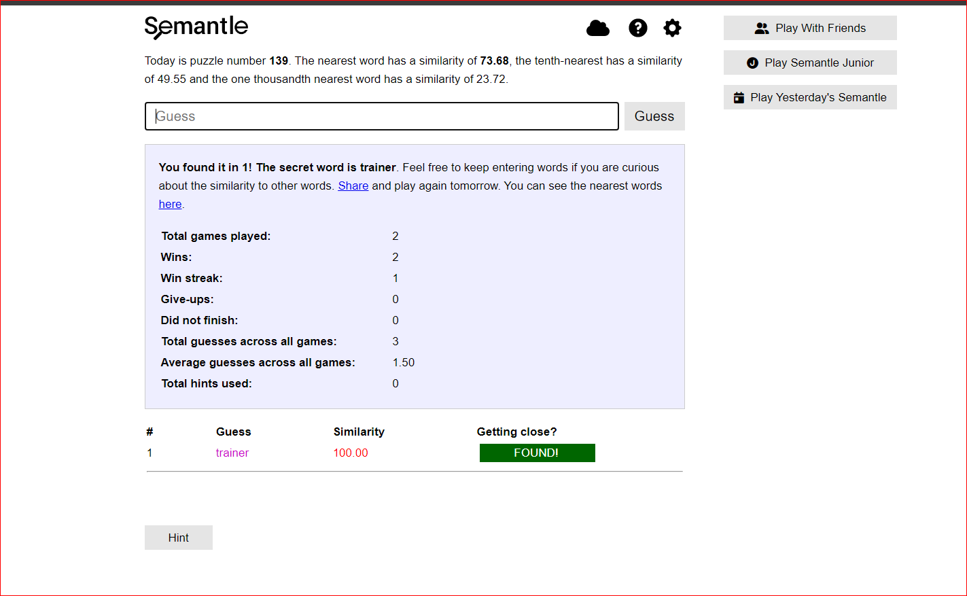The height and width of the screenshot is (596, 967).
Task: Request a Hint
Action: pyautogui.click(x=178, y=538)
